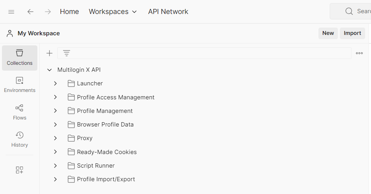Select the Profile Import/Export label
The height and width of the screenshot is (194, 371).
tap(106, 179)
